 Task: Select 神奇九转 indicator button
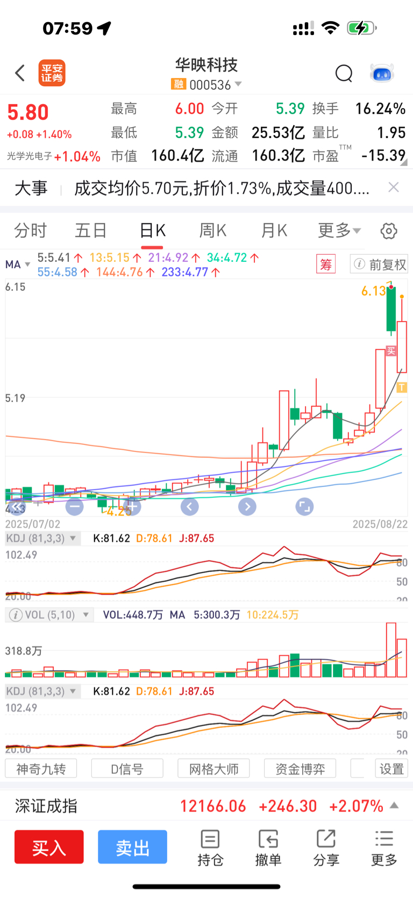pyautogui.click(x=41, y=768)
